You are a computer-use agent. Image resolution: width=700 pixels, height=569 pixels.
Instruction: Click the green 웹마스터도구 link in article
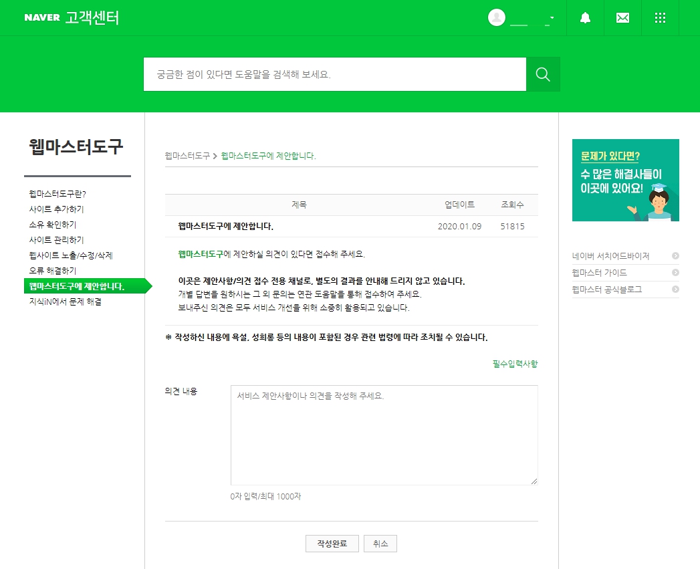point(201,254)
